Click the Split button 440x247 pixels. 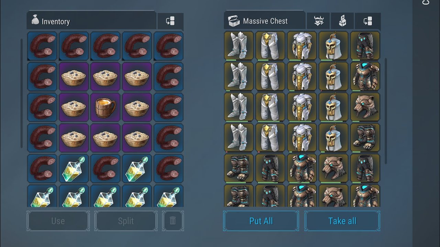click(126, 221)
